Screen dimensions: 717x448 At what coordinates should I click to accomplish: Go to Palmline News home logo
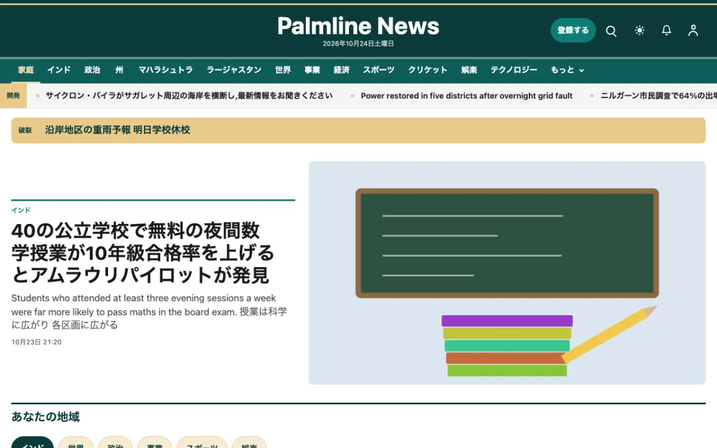tap(358, 26)
